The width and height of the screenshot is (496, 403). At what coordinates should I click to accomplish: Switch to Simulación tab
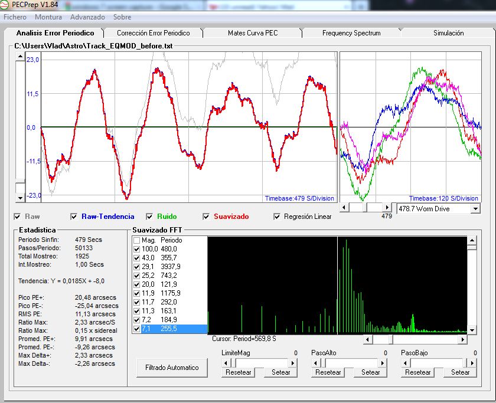(x=448, y=33)
